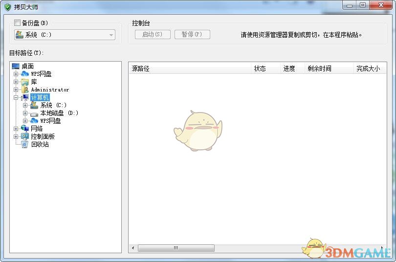
Task: Expand the WPS网盘 node under 计算机
Action: coord(25,121)
